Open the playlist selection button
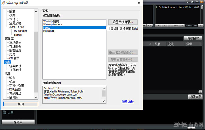205x130 pixels. click(x=170, y=25)
